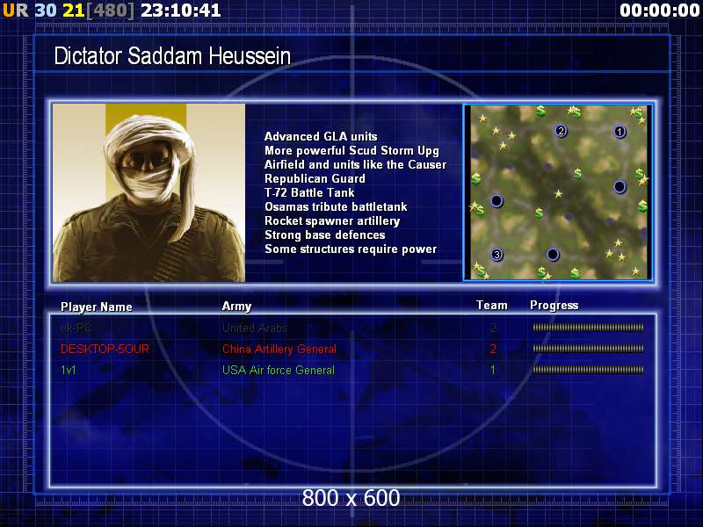
Task: Click the United Arabs row progress bar
Action: [588, 328]
